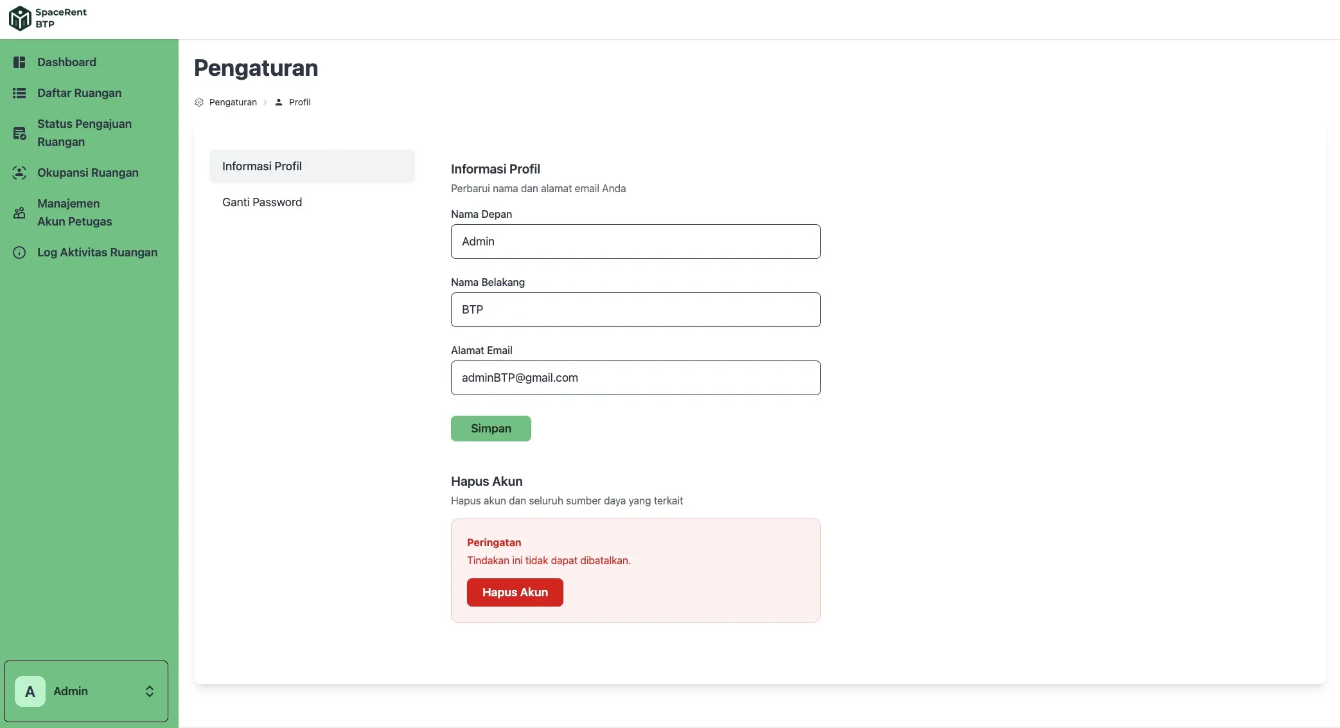Click the person icon beside Profil breadcrumb
Image resolution: width=1340 pixels, height=728 pixels.
pyautogui.click(x=279, y=102)
